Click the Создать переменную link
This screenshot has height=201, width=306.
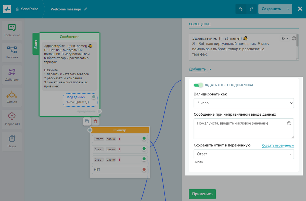click(278, 146)
